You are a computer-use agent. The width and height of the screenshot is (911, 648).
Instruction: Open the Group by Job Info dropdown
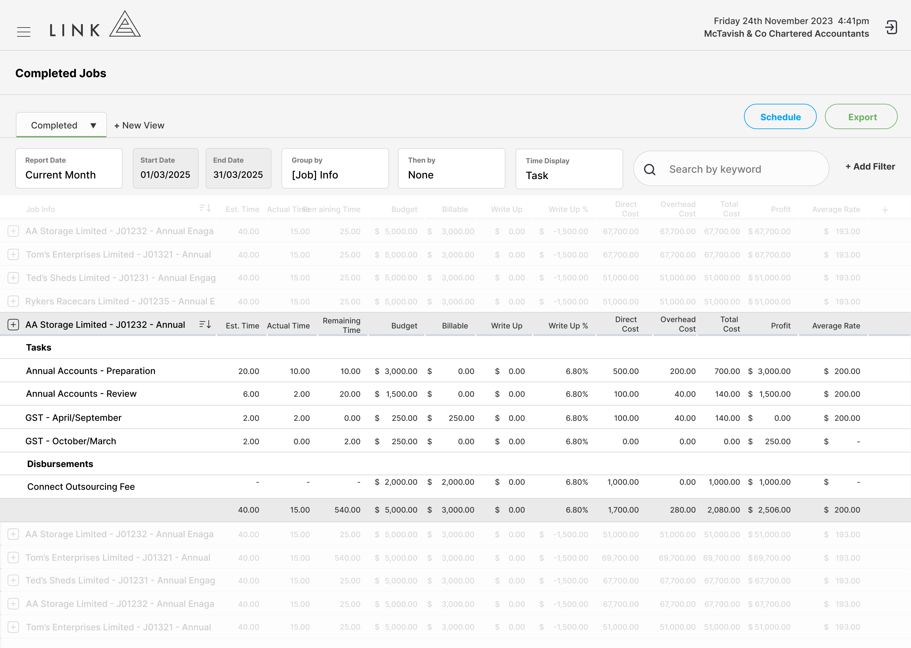pos(335,168)
